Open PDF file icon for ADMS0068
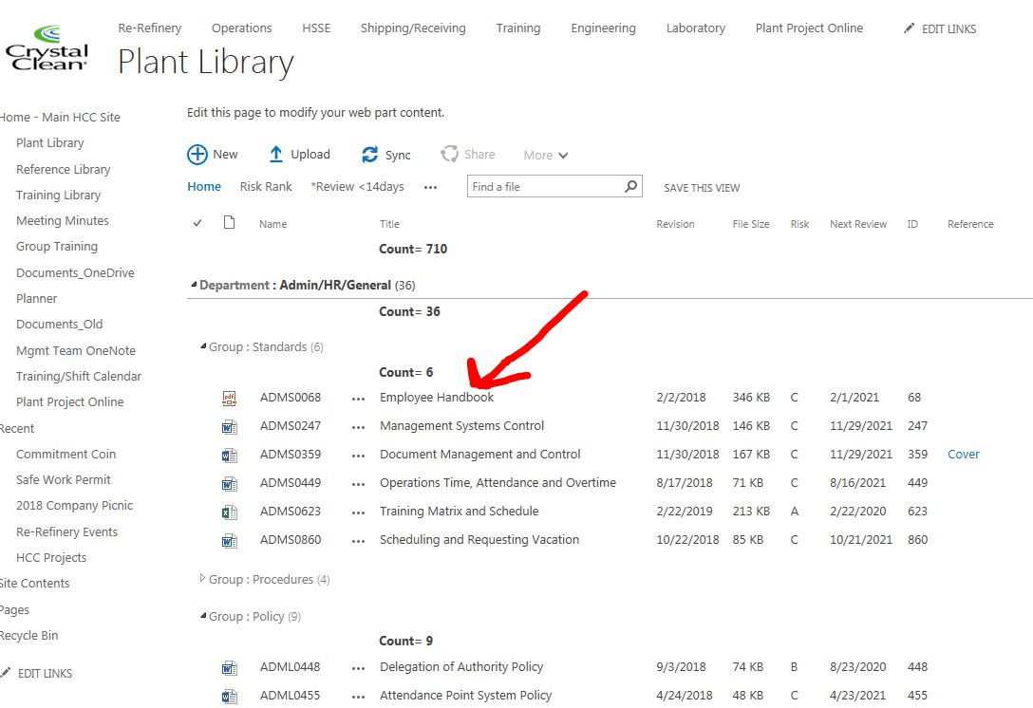Image resolution: width=1033 pixels, height=708 pixels. [x=229, y=398]
